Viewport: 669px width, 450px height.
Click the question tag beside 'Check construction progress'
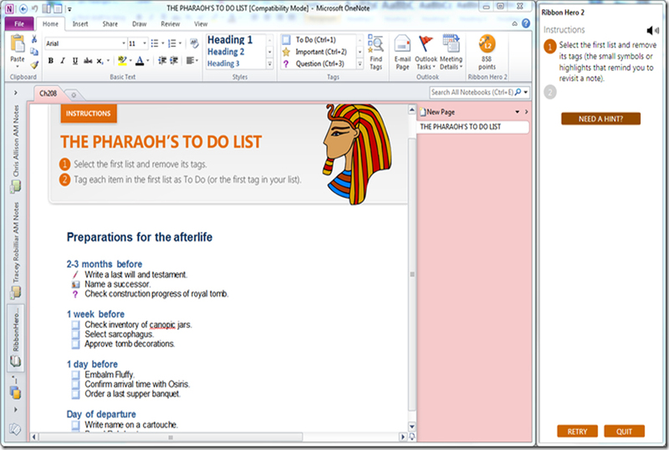tap(75, 294)
